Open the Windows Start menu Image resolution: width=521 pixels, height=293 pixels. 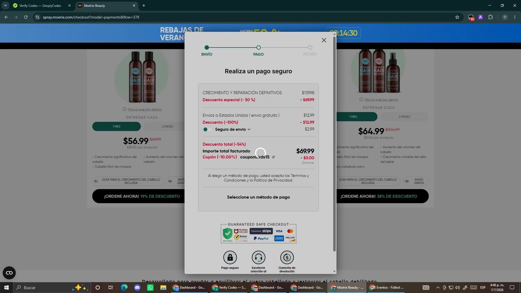point(6,287)
